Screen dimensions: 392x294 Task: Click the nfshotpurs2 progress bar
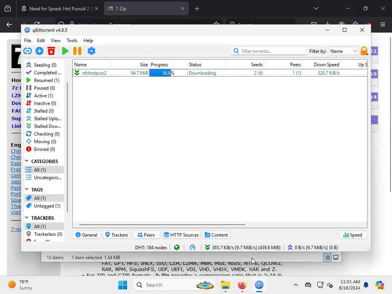pyautogui.click(x=168, y=73)
